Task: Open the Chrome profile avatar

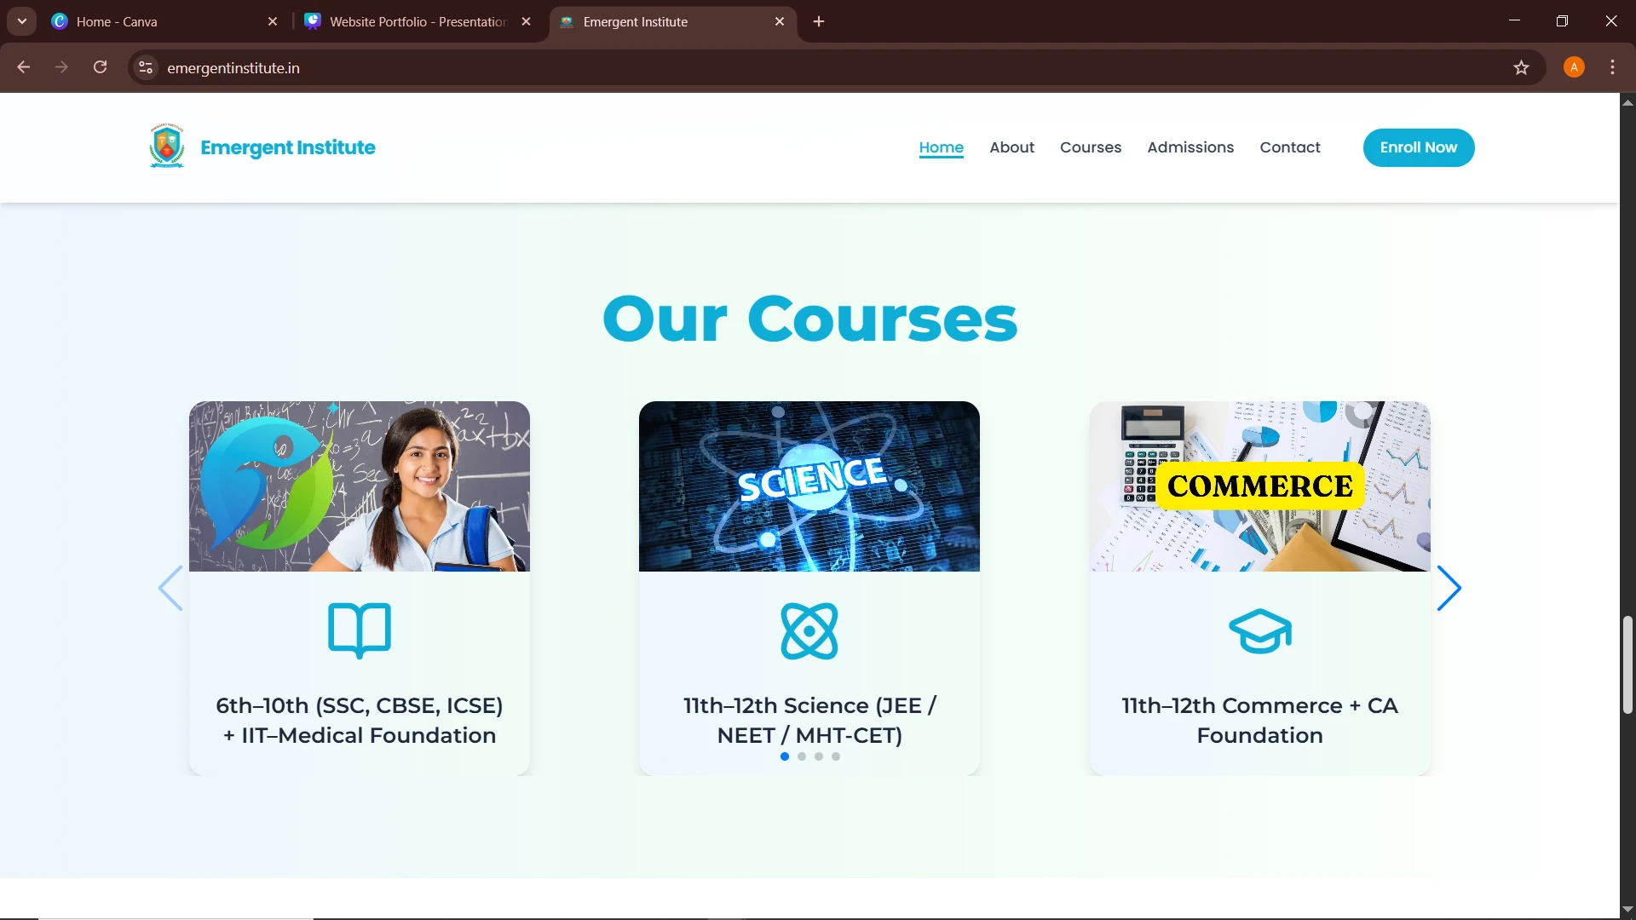Action: click(1574, 67)
